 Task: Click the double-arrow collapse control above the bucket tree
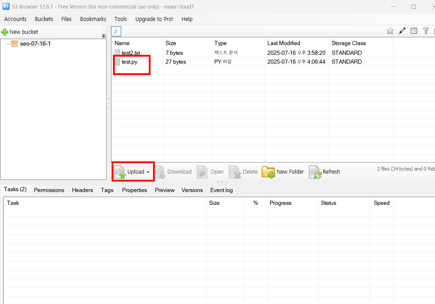pyautogui.click(x=103, y=35)
